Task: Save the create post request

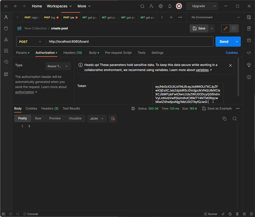Action: click(199, 28)
